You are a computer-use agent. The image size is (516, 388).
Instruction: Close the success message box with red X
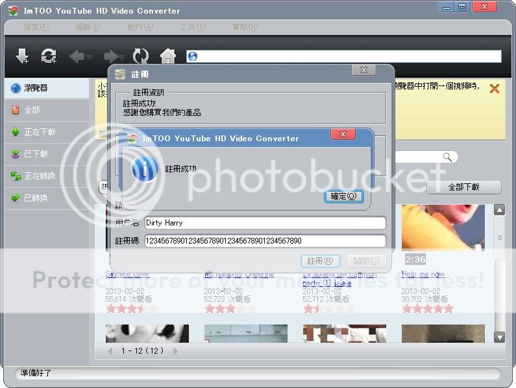pyautogui.click(x=343, y=134)
